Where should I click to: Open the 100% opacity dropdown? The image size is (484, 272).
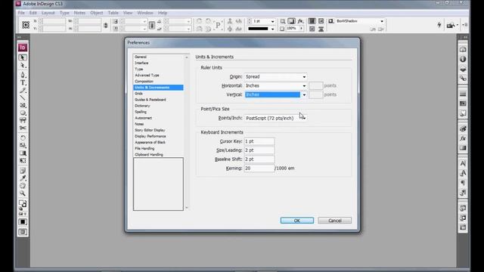(301, 29)
